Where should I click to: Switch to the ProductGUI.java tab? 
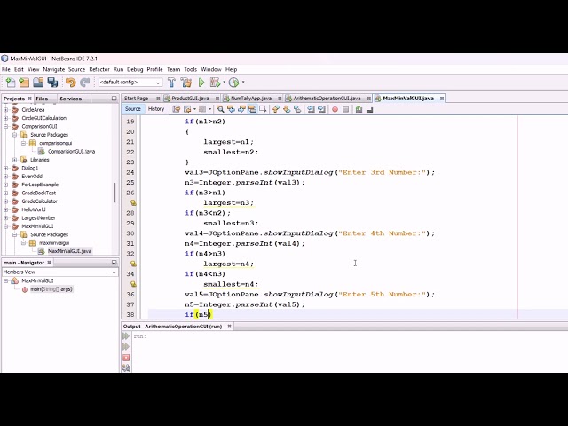(190, 99)
